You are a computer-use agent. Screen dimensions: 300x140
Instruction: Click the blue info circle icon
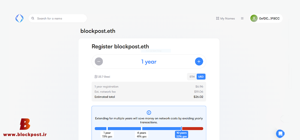tap(149, 112)
